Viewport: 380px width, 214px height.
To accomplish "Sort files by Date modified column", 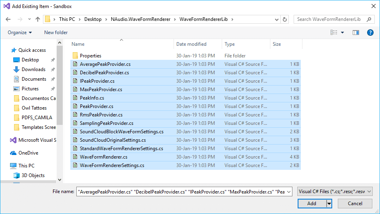I will pyautogui.click(x=191, y=44).
